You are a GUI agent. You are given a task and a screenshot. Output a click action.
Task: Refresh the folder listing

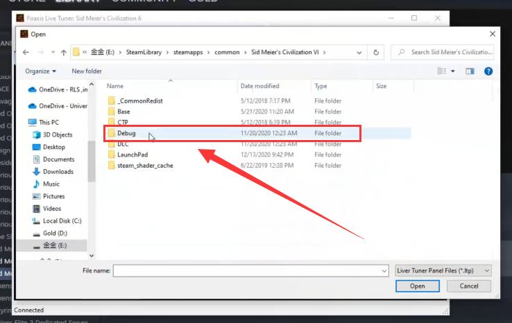[x=376, y=52]
